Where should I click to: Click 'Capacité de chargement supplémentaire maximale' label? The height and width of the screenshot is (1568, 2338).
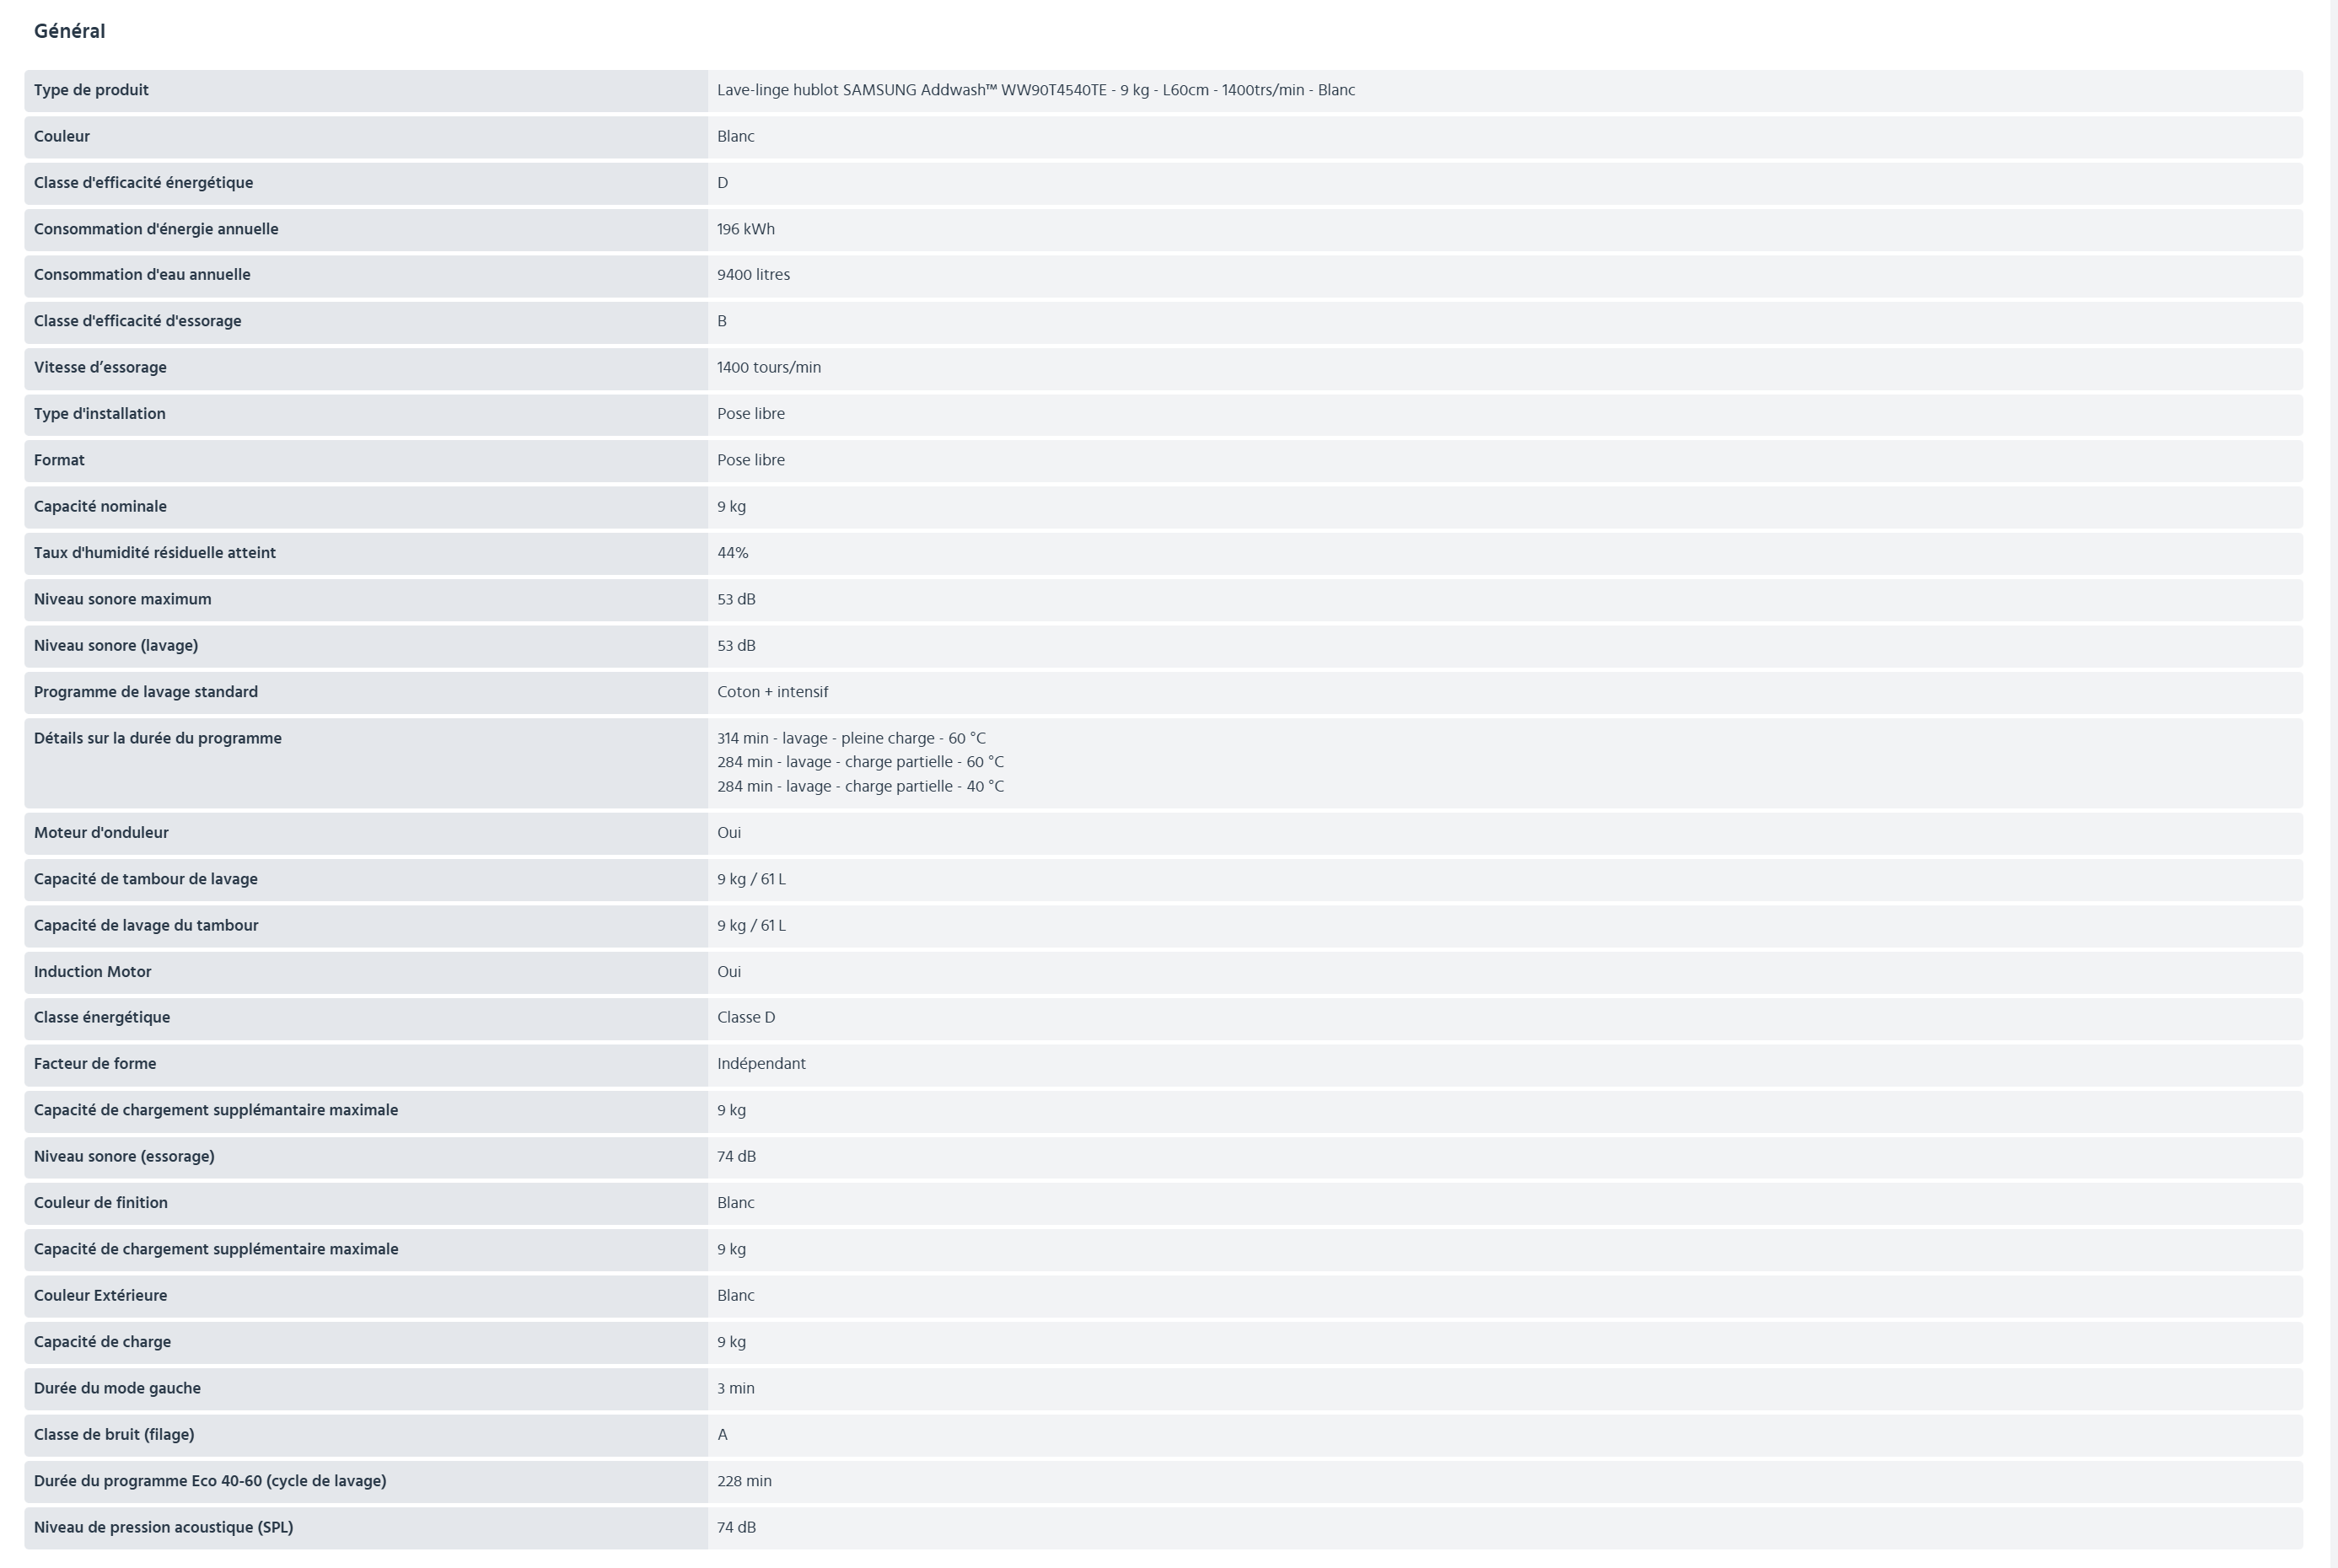coord(216,1250)
